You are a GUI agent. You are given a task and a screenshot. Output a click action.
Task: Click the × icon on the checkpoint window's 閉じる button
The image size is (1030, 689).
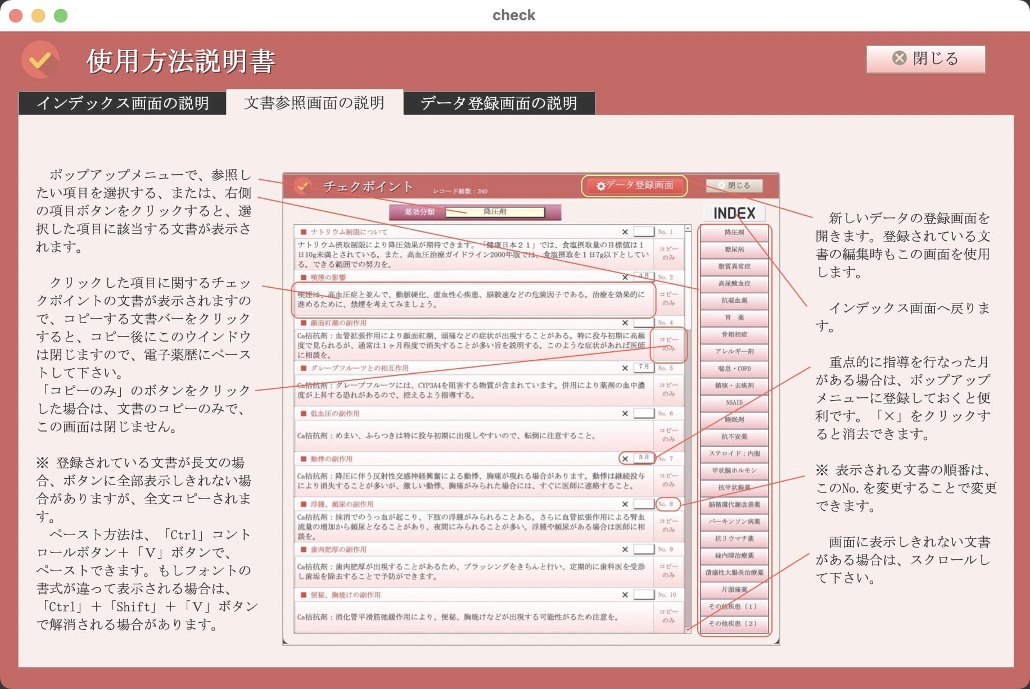click(x=720, y=185)
